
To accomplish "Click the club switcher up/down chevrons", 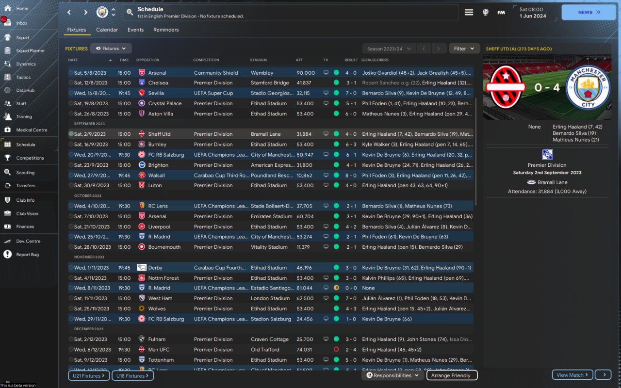I will 114,12.
